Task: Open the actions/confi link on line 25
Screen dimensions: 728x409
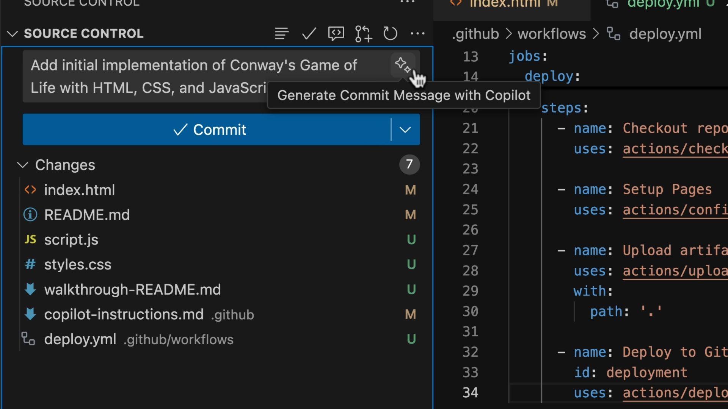Action: 675,210
